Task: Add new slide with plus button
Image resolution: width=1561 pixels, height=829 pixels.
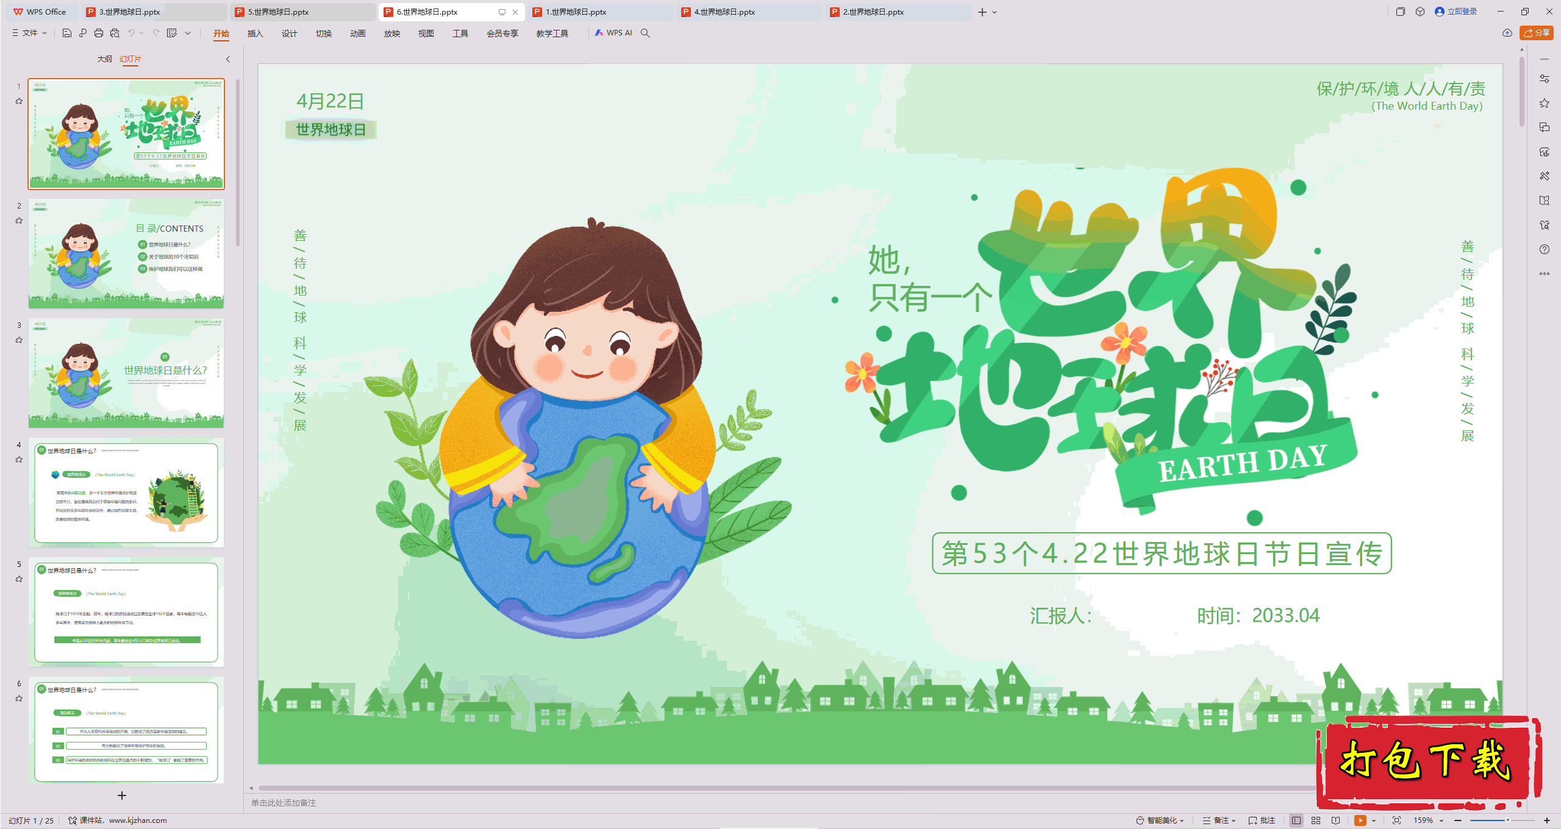Action: click(x=122, y=795)
